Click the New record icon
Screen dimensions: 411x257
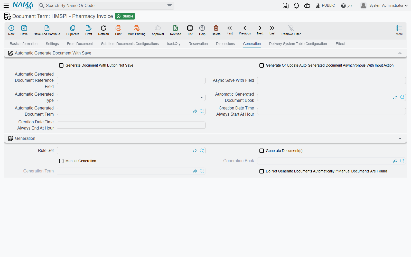(x=11, y=28)
